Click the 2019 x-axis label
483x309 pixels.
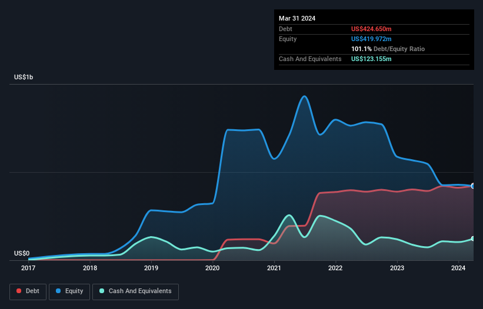pos(151,268)
